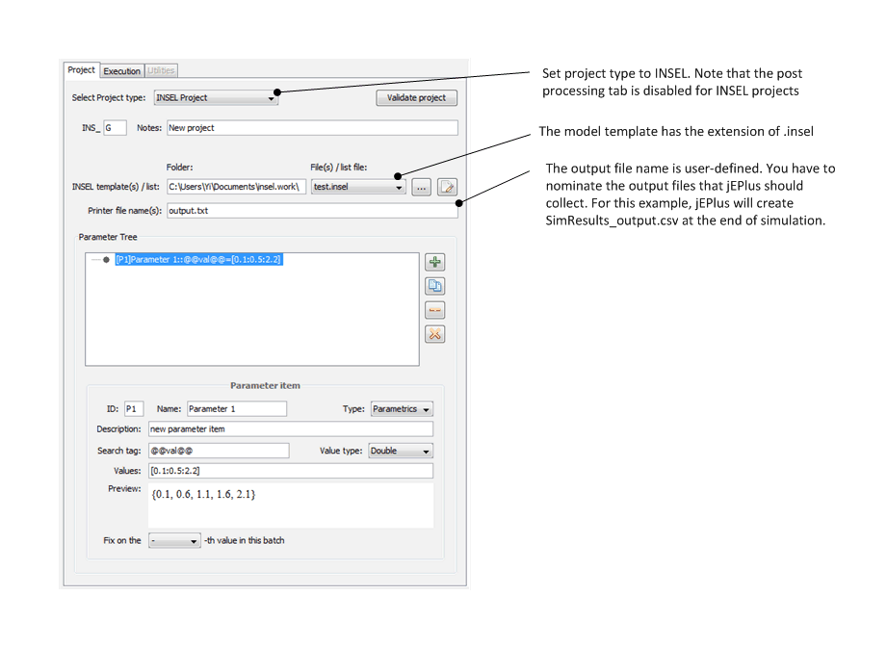Open the Execution tab
887x648 pixels.
(121, 71)
